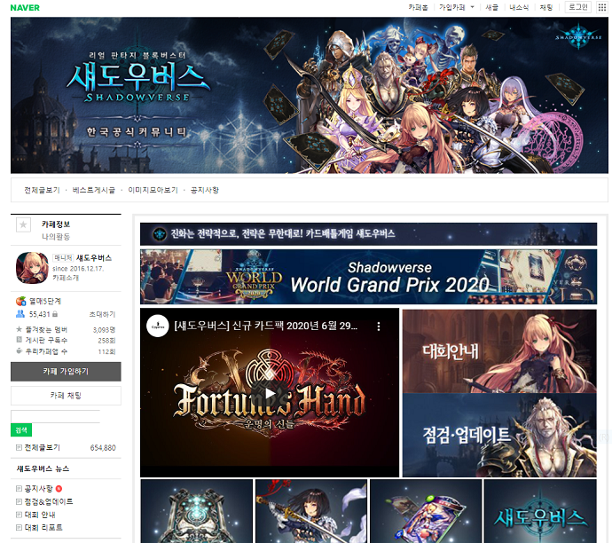Viewport: 612px width, 543px height.
Task: Click the main Shadowverse header banner
Action: coord(310,95)
